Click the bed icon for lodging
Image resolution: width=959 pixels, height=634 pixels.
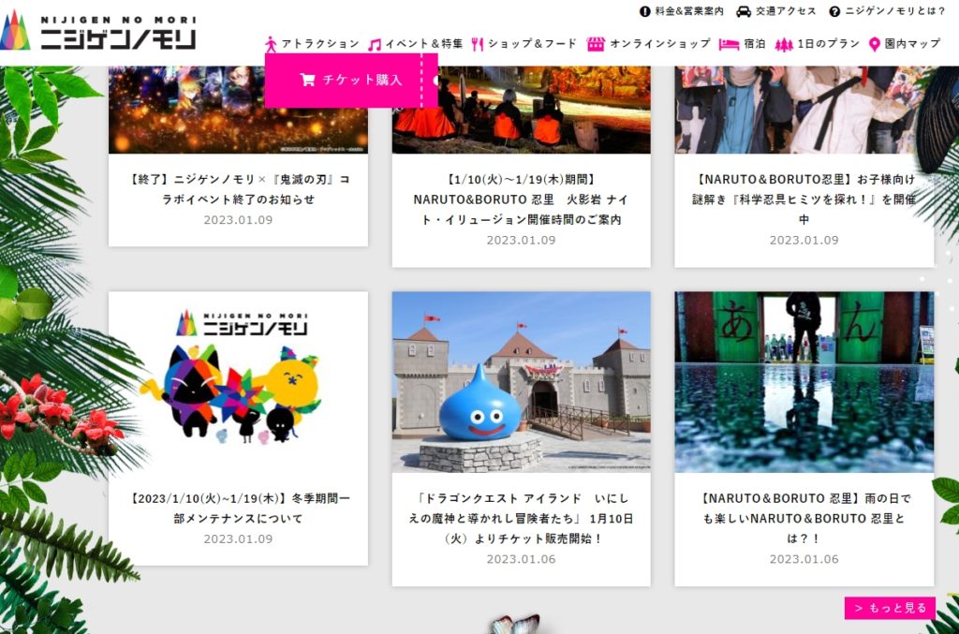point(729,44)
